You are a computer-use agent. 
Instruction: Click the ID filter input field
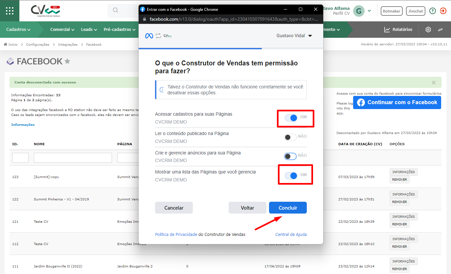[x=20, y=158]
